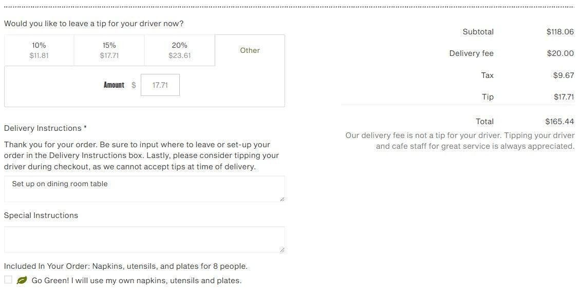Pick the 20% tip of $23.61
This screenshot has height=297, width=582.
tap(179, 50)
